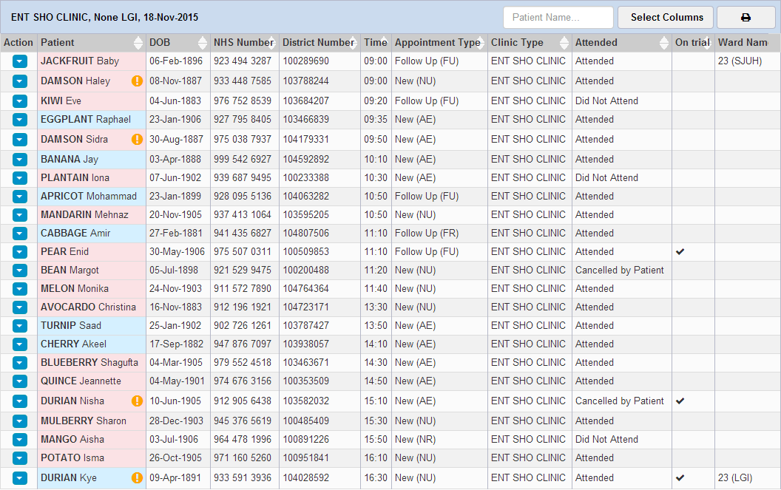Viewport: 781px width, 490px height.
Task: Click the print icon button
Action: 745,18
